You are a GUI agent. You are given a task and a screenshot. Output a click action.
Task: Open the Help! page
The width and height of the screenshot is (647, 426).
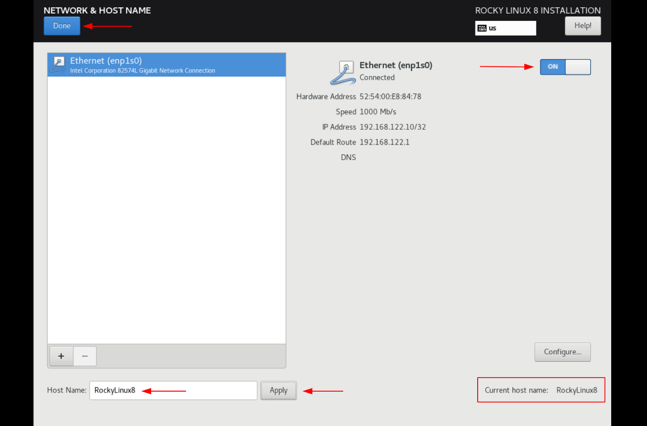click(583, 26)
